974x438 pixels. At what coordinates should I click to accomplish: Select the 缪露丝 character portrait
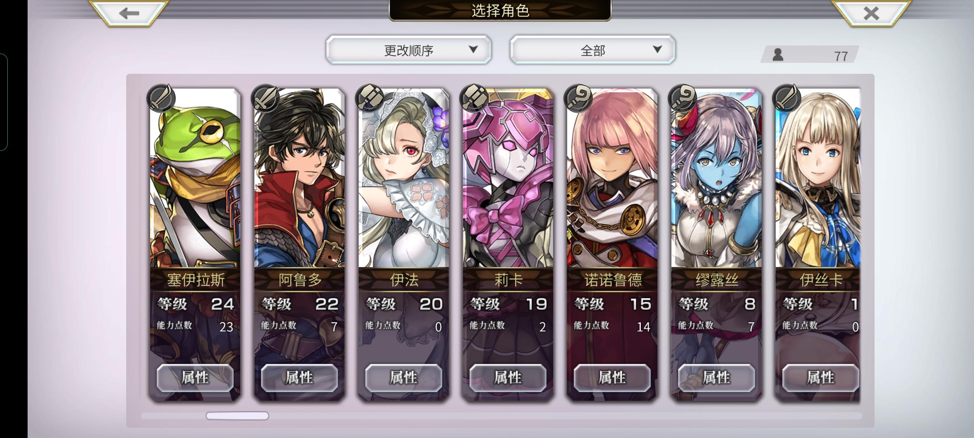(x=717, y=178)
